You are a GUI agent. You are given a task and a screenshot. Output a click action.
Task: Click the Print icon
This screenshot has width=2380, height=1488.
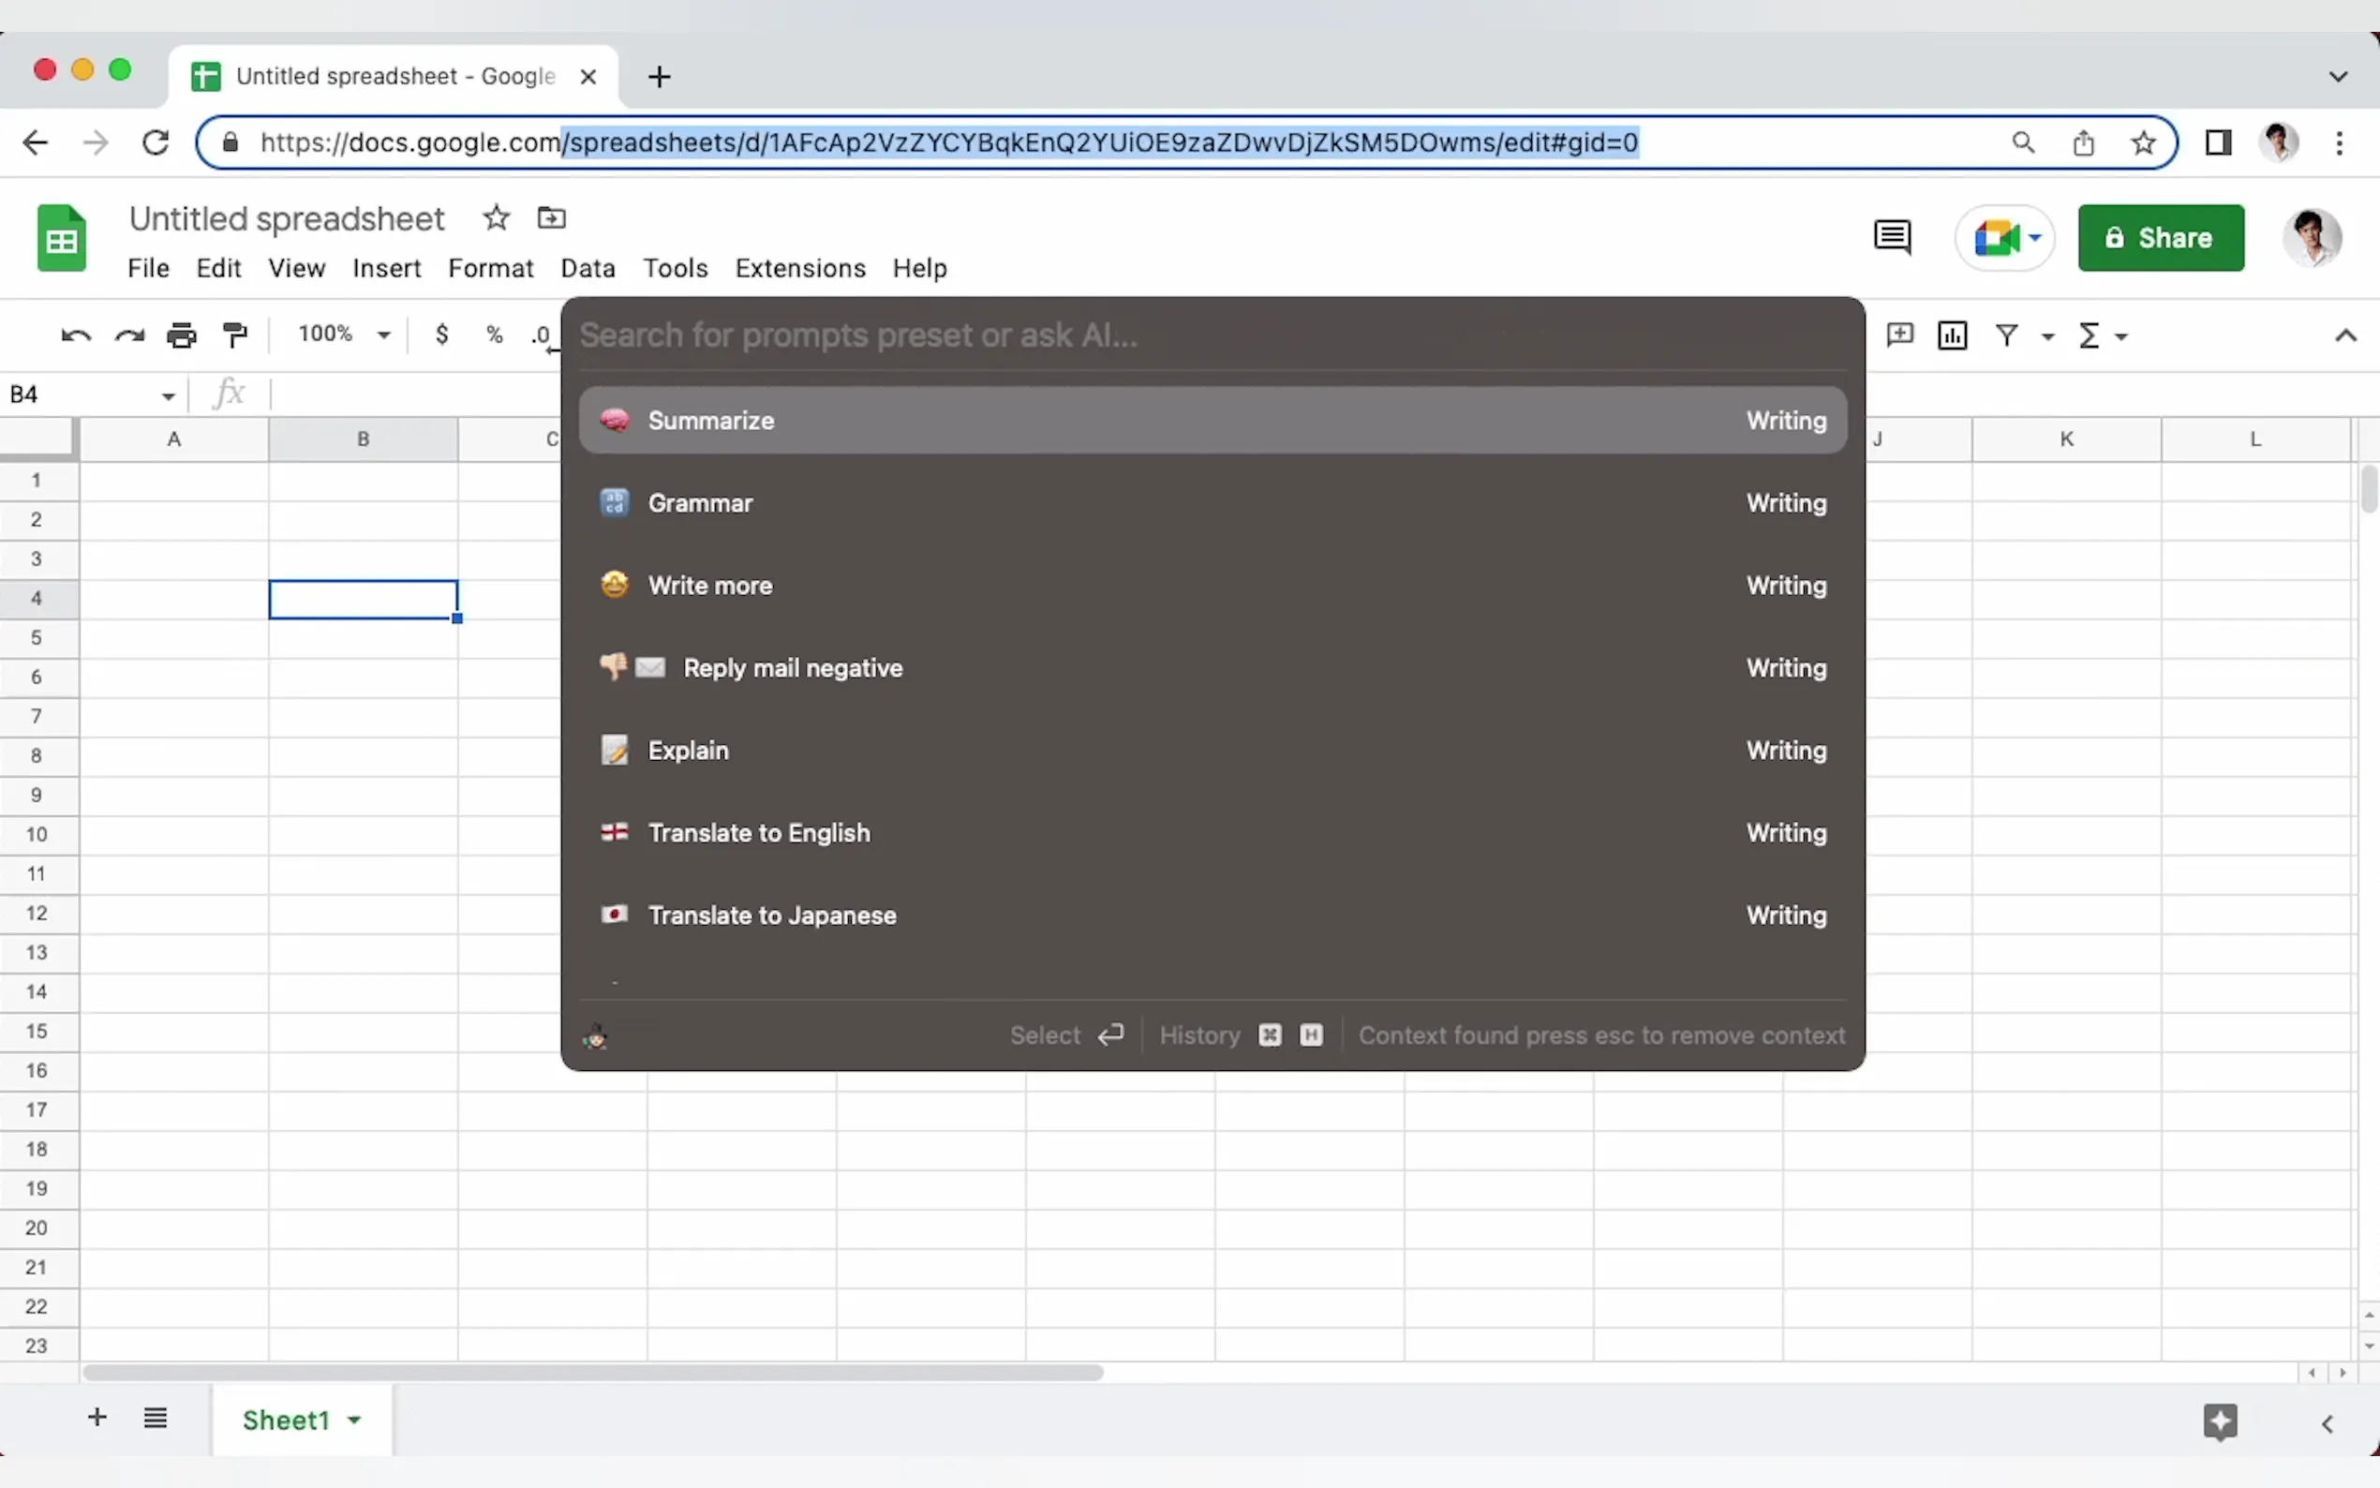tap(182, 335)
